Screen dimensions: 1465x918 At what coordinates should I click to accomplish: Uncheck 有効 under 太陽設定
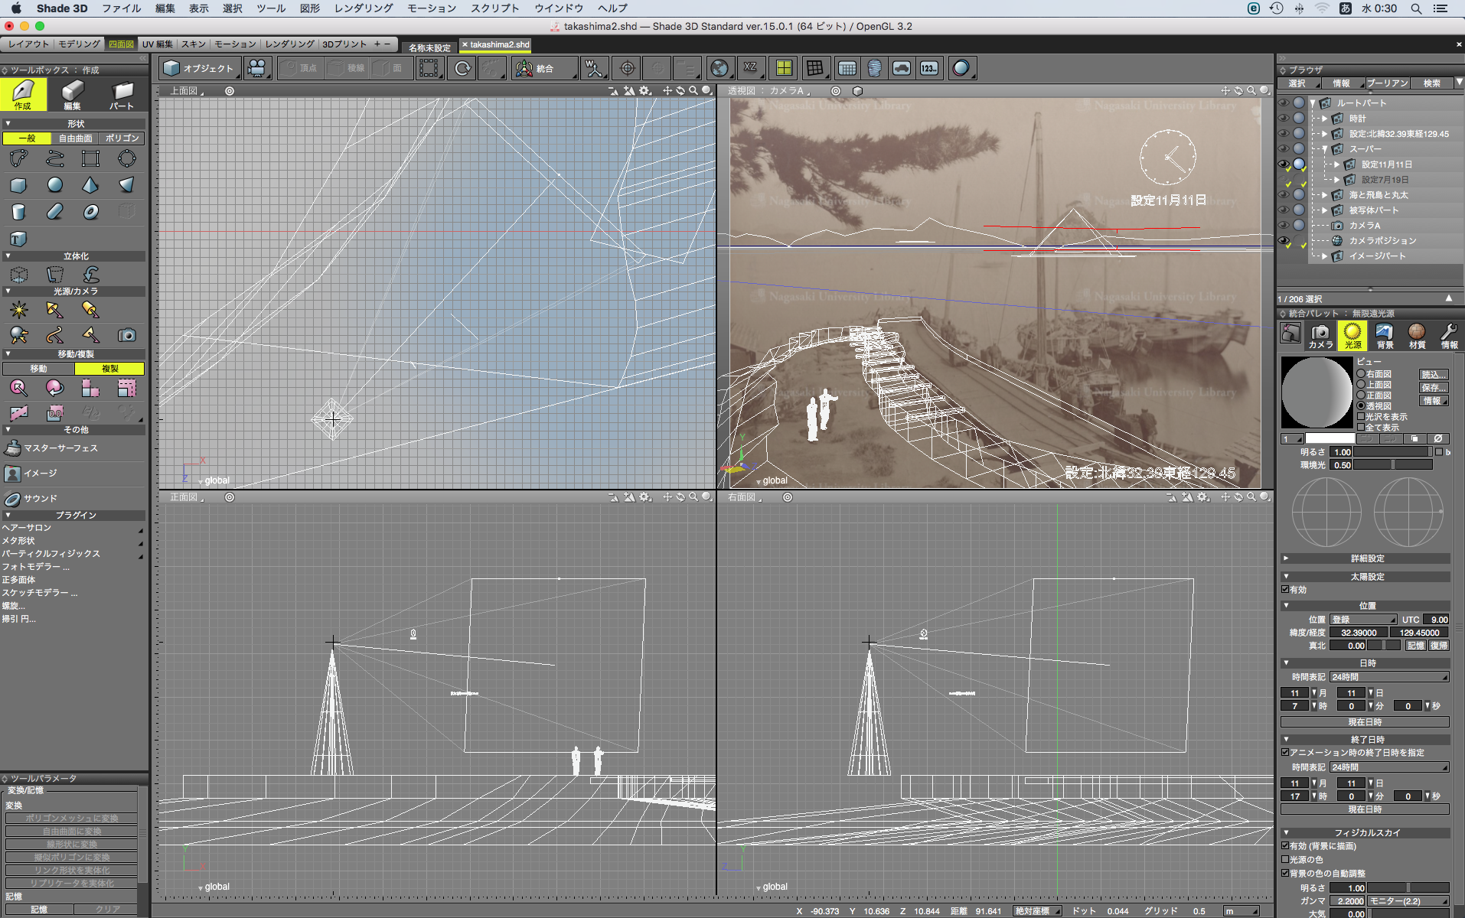1285,589
